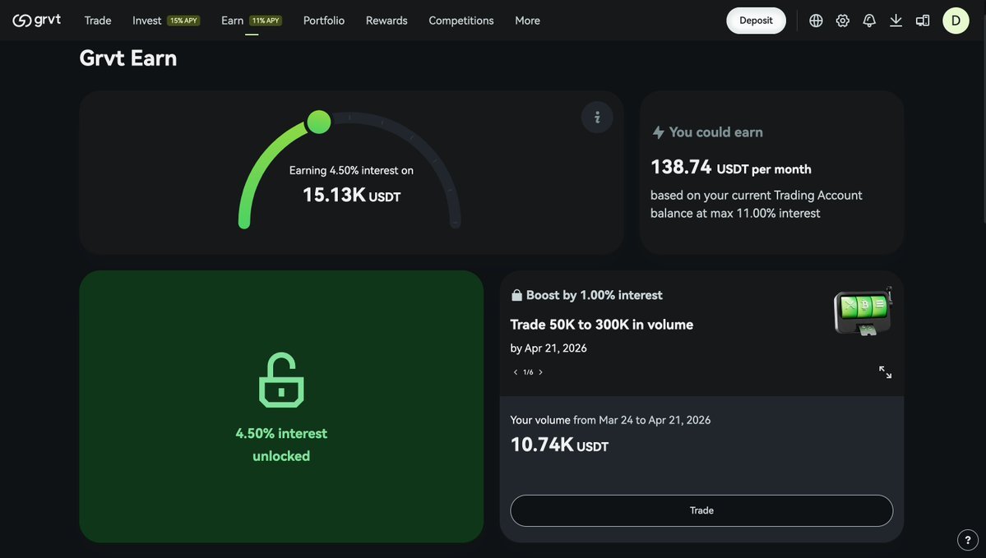Click the lock icon beside Boost by 1.00%
Screen dimensions: 986x558
pos(516,295)
